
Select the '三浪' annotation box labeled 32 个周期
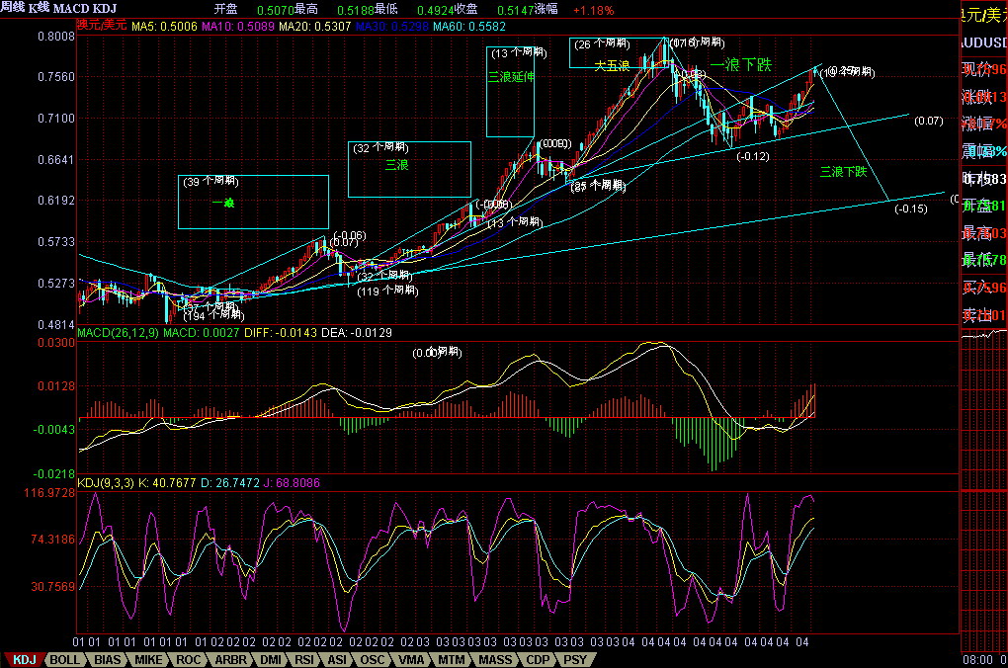click(409, 169)
